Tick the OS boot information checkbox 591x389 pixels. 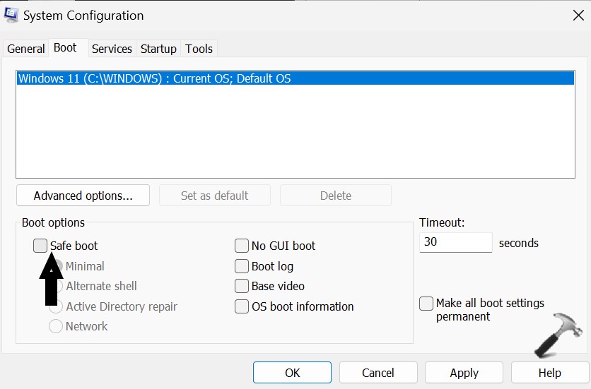[x=242, y=306]
